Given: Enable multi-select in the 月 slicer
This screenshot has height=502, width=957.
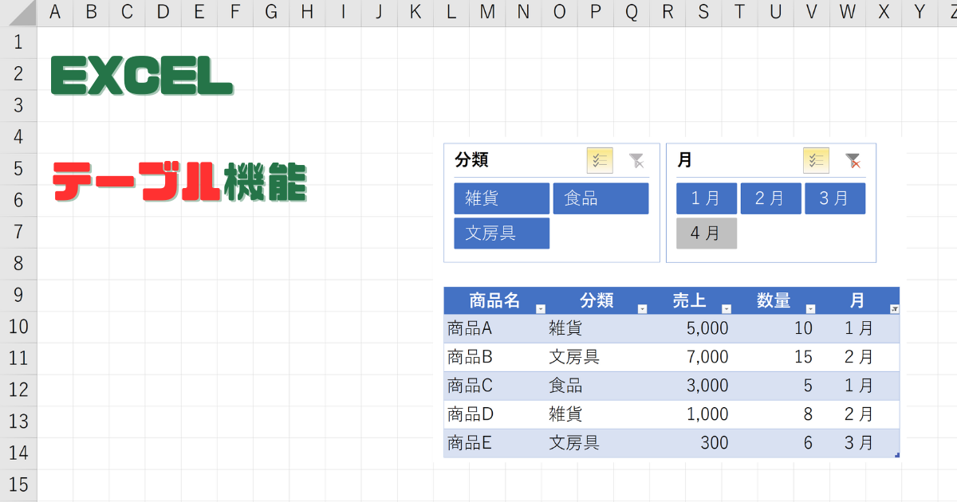Looking at the screenshot, I should click(816, 160).
